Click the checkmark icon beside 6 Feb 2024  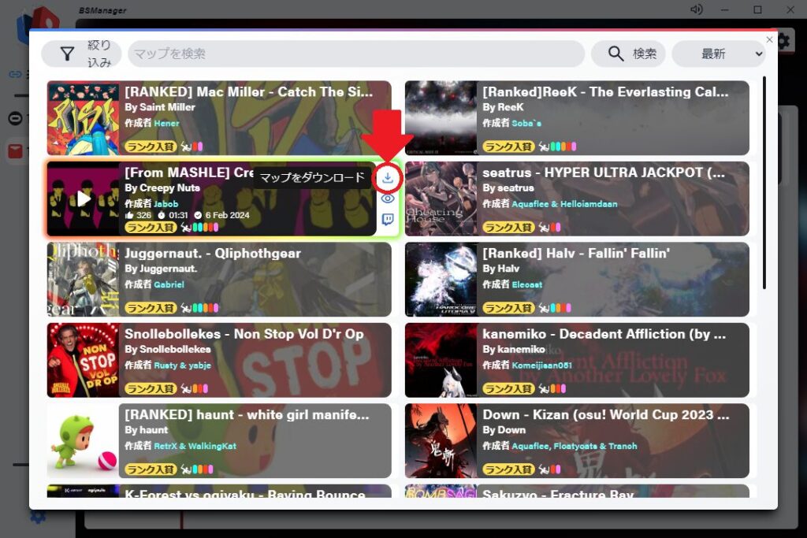[x=198, y=216]
